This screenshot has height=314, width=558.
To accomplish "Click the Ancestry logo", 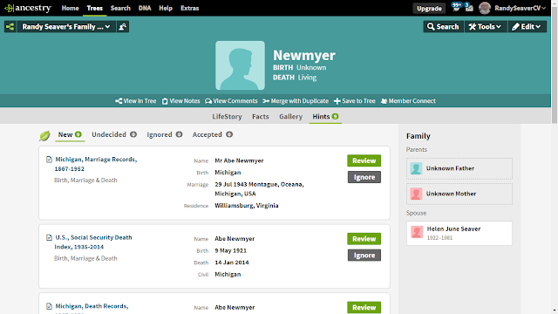I will (x=28, y=8).
